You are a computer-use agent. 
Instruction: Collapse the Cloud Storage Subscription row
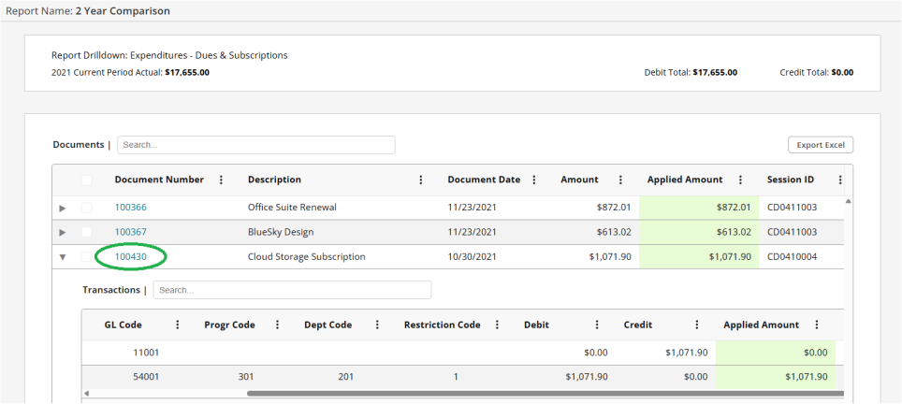point(63,256)
